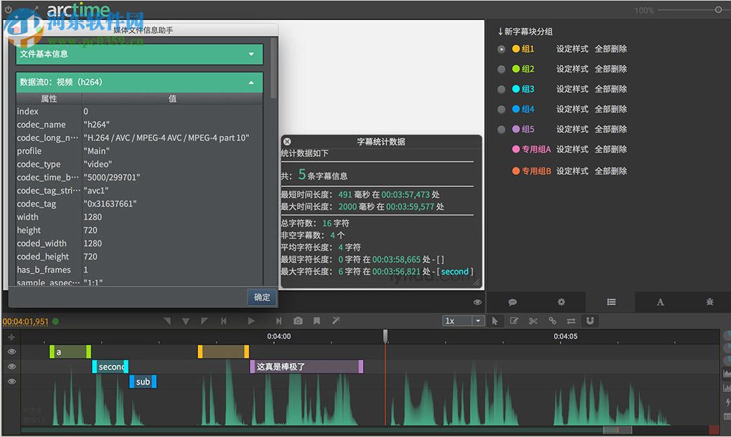
Task: Enable the magnet snapping tool
Action: coord(590,321)
